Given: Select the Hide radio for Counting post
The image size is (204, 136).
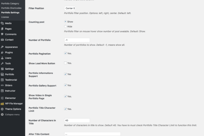Looking at the screenshot, I should (x=65, y=27).
